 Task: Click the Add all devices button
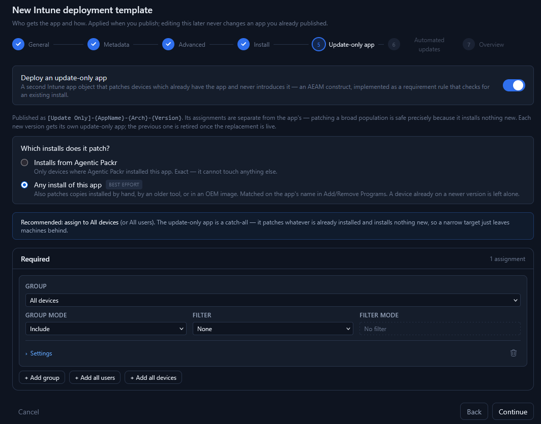153,377
